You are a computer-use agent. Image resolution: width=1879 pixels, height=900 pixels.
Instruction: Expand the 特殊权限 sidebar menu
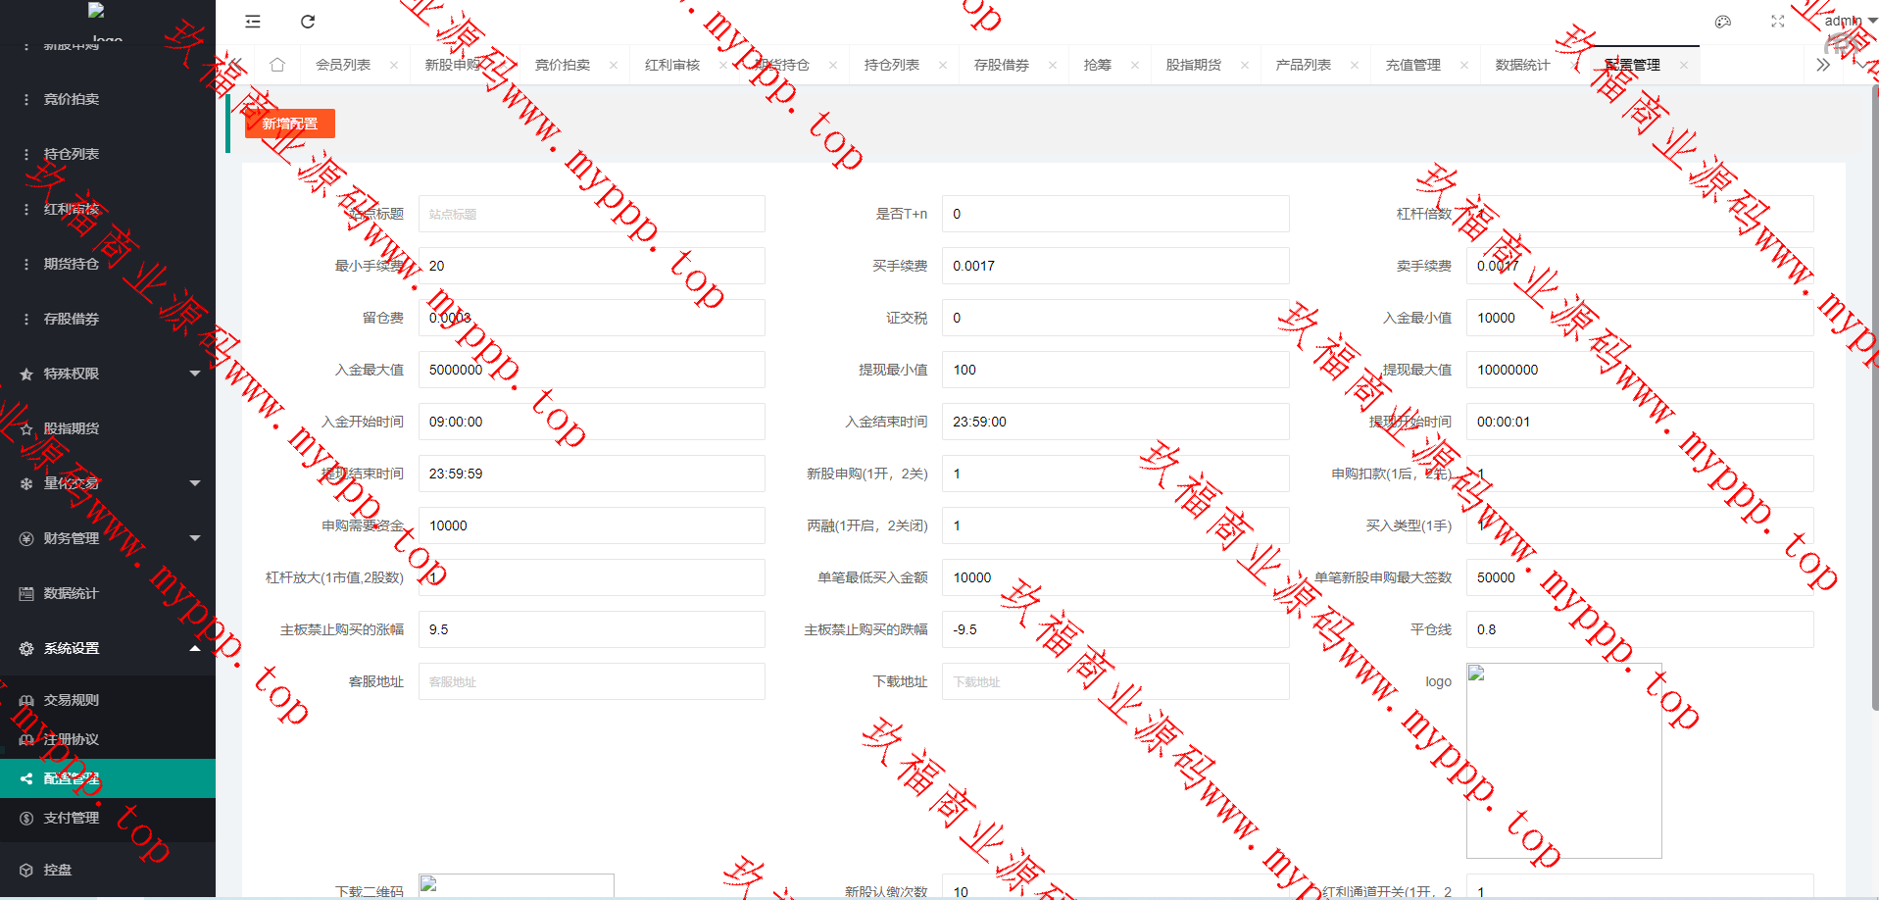click(x=108, y=374)
